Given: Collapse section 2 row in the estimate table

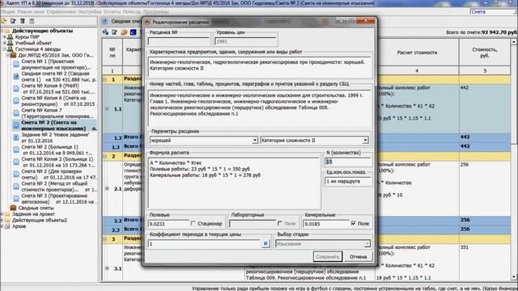Looking at the screenshot, I should [x=104, y=156].
